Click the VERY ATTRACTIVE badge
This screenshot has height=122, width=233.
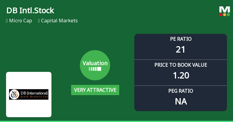(95, 90)
